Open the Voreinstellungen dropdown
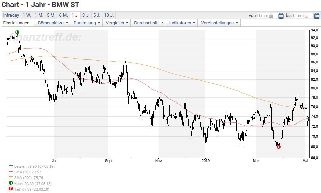 219,23
